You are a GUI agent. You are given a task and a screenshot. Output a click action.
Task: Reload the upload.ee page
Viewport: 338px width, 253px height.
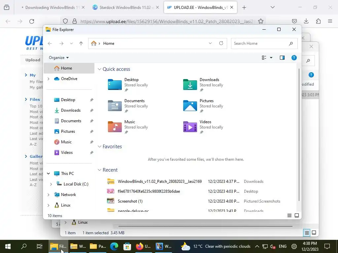coord(32,21)
